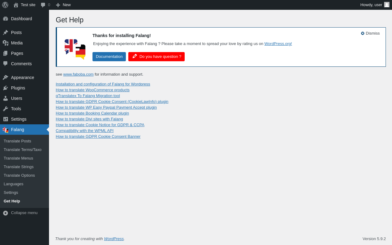The height and width of the screenshot is (245, 392).
Task: Open the Appearance menu
Action: click(24, 77)
